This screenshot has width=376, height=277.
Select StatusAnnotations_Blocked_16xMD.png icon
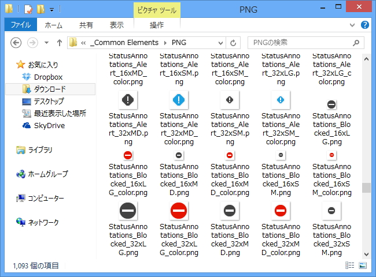[179, 155]
